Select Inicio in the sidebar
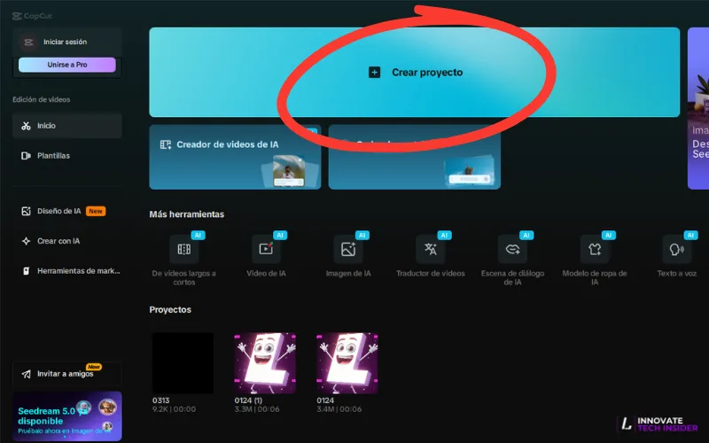Viewport: 709px width, 443px height. (x=46, y=126)
